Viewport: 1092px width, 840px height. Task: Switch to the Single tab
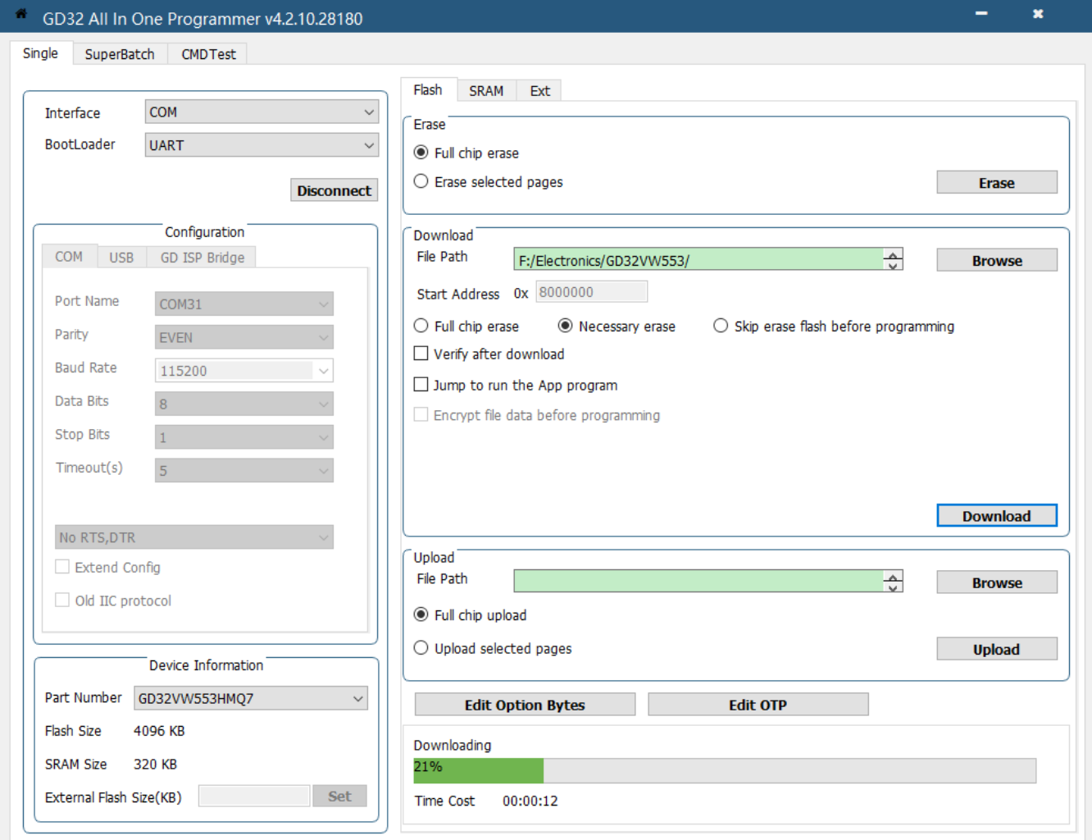[x=40, y=53]
